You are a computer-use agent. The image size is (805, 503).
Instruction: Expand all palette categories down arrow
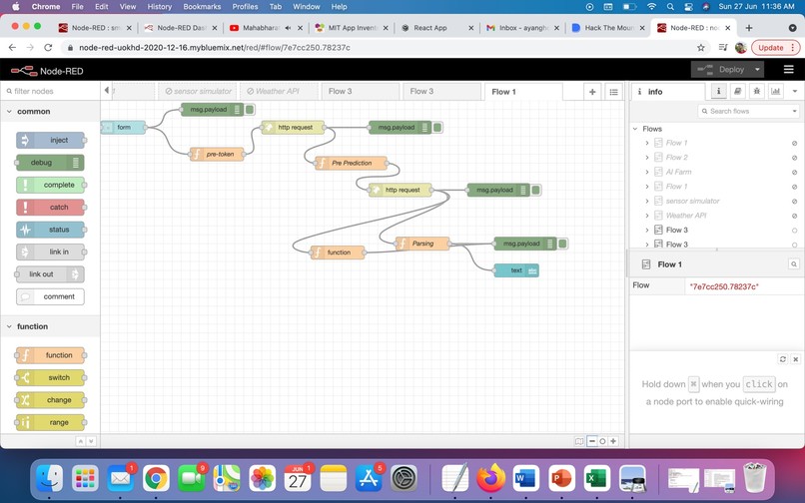(x=91, y=441)
